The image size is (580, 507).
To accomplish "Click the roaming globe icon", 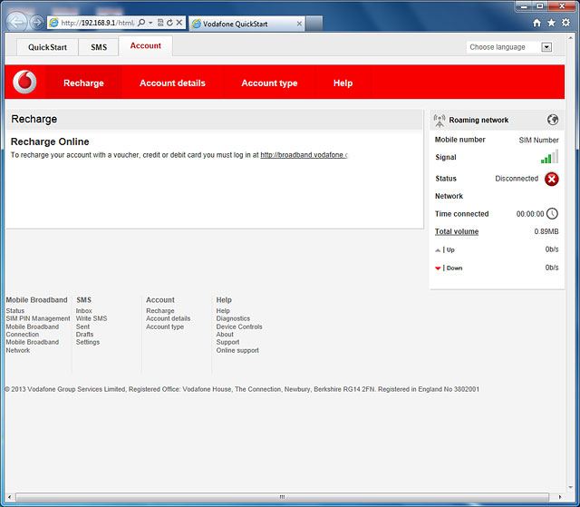I will coord(553,120).
